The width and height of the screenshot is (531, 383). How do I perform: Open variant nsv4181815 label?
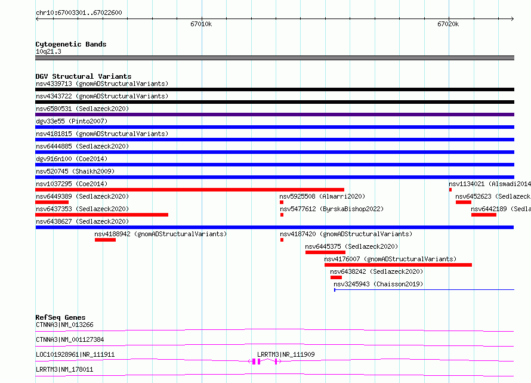[x=102, y=134]
